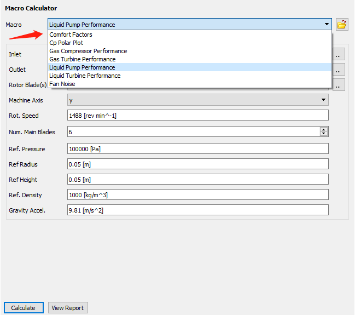This screenshot has height=315, width=355.
Task: Pick Gas Turbine Performance macro
Action: click(x=82, y=59)
